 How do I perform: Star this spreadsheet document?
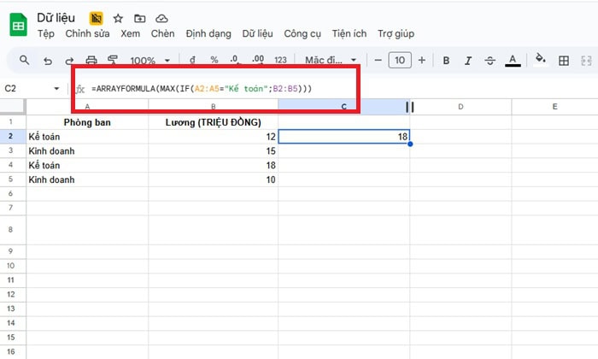[118, 18]
